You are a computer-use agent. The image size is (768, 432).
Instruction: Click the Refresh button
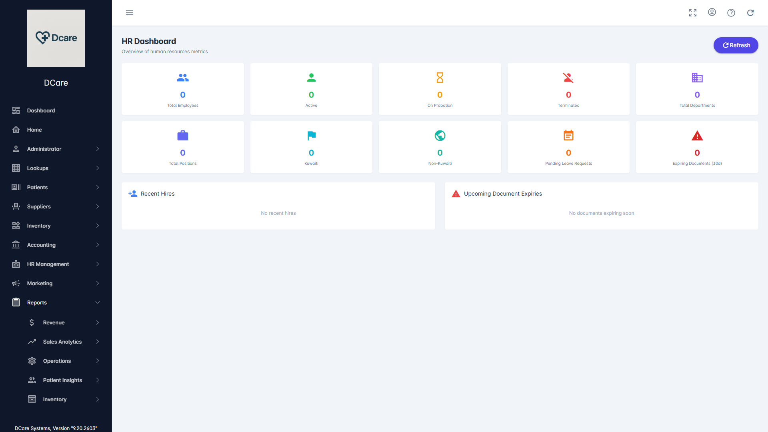click(736, 45)
